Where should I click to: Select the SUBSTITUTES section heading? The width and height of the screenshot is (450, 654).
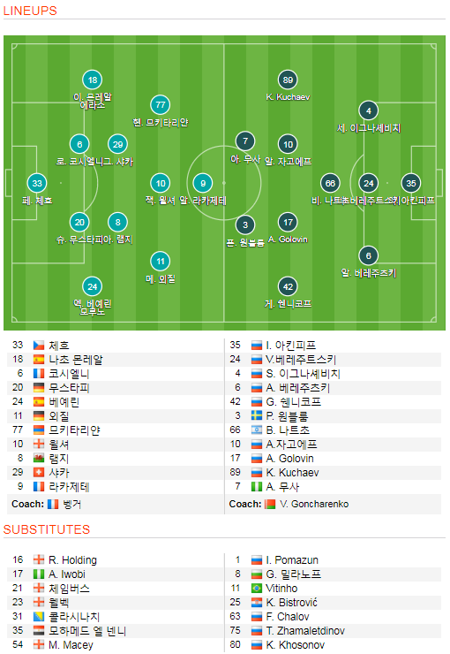pos(47,529)
